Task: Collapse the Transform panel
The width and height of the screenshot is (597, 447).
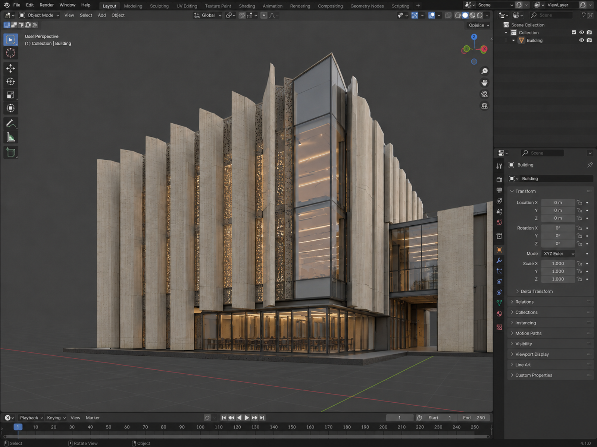Action: coord(525,191)
